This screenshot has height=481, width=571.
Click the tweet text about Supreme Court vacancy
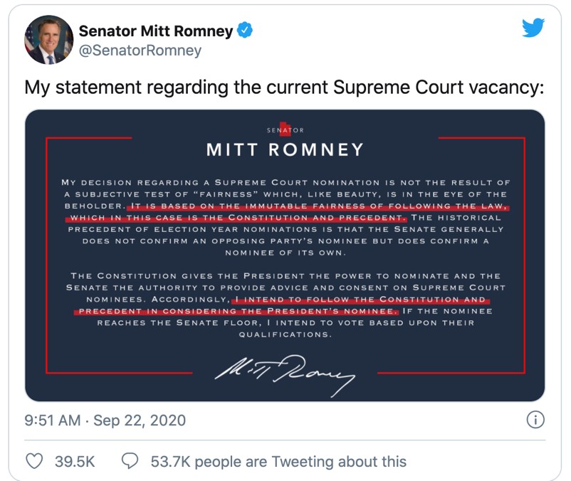tap(284, 88)
